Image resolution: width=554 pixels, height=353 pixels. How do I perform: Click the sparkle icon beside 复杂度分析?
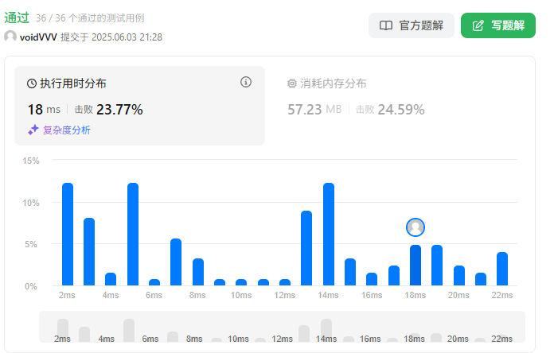click(x=33, y=130)
